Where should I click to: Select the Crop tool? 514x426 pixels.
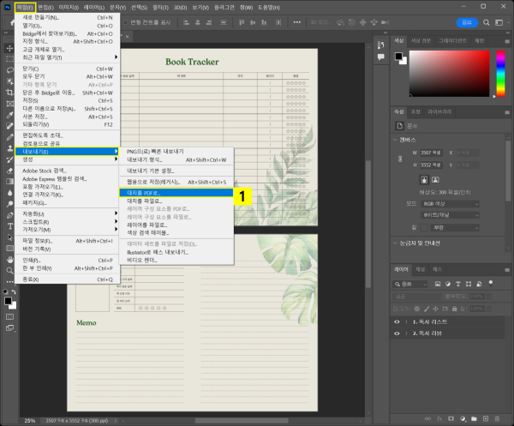(x=9, y=93)
